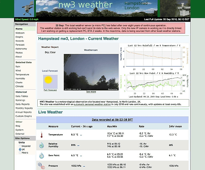
Task: Click the weathercam sky image
Action: tap(91, 72)
